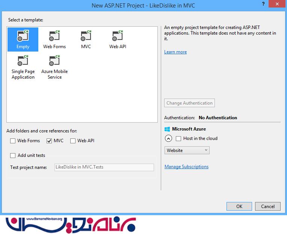287x234 pixels.
Task: Enable the Web Forms core references checkbox
Action: click(x=13, y=141)
